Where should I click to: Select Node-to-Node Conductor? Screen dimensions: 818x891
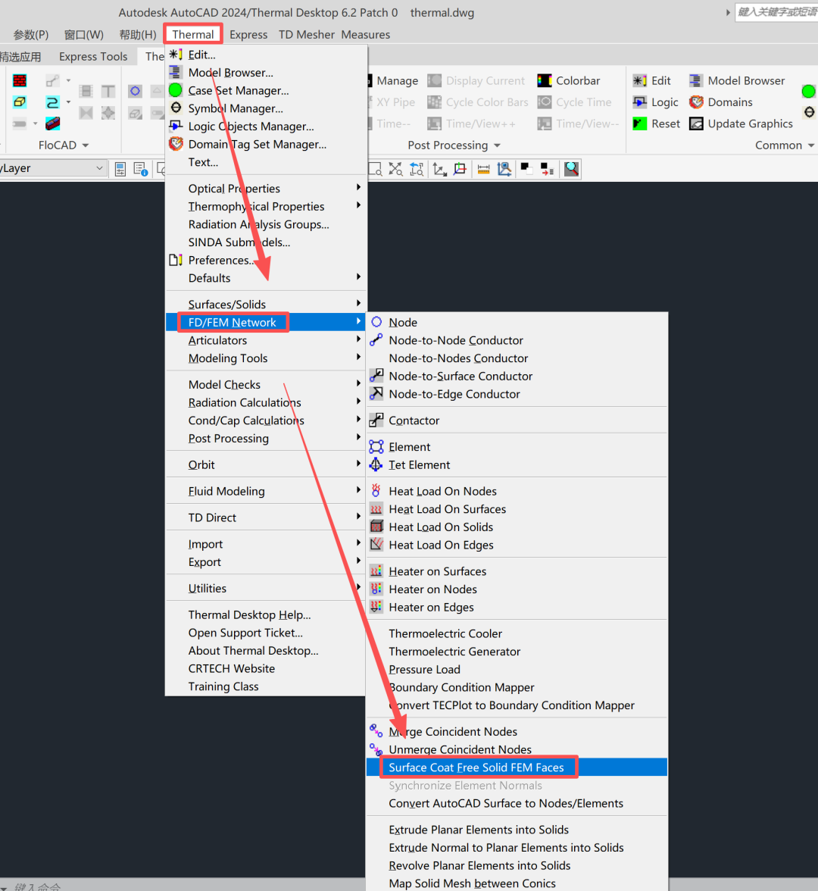(456, 340)
